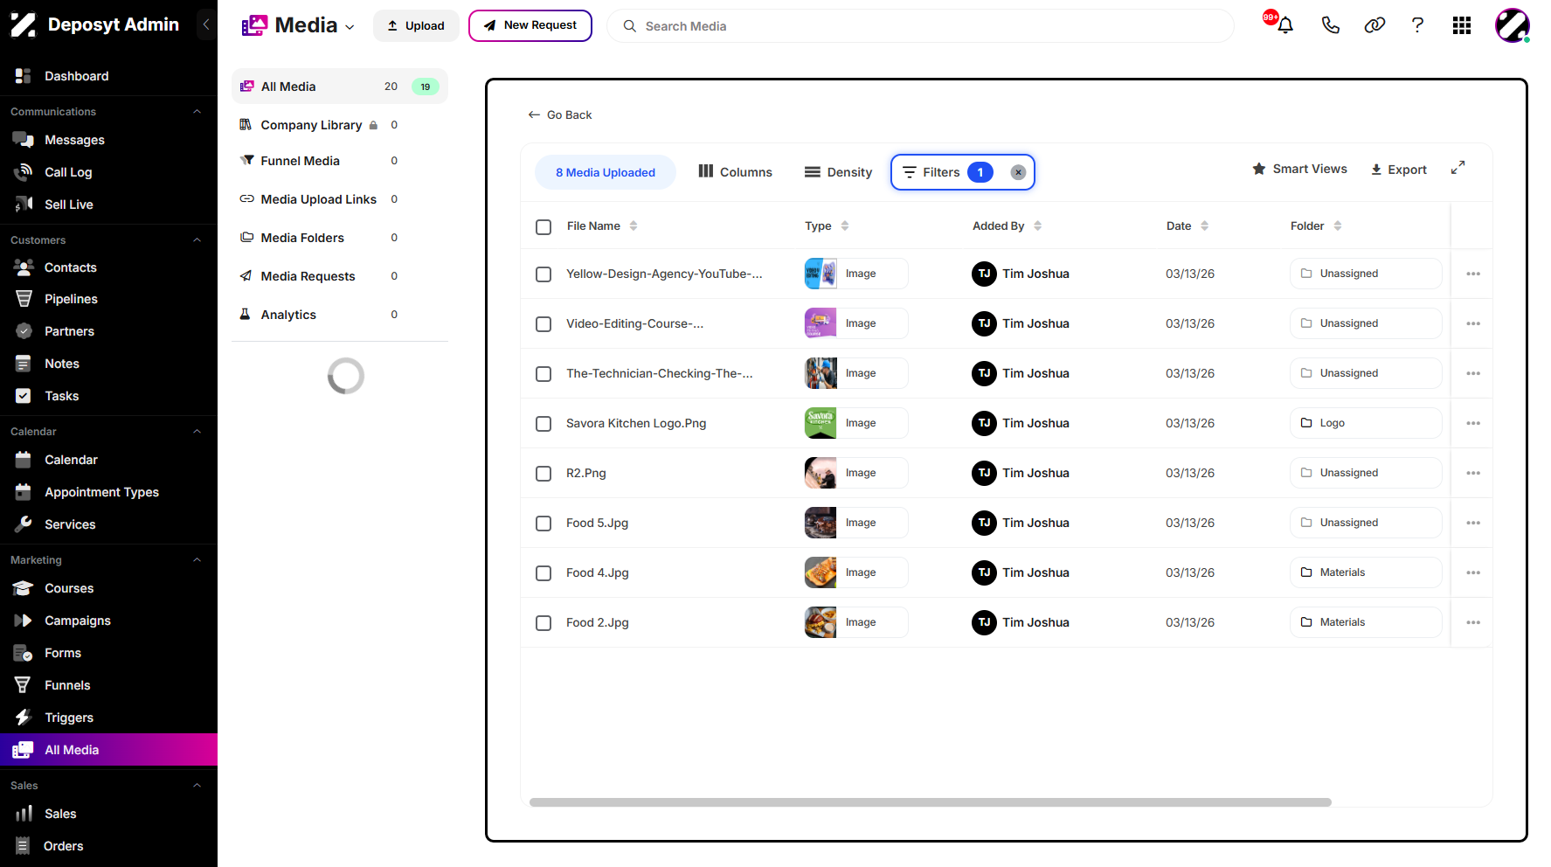Click the link chain icon in header
The width and height of the screenshot is (1551, 867).
(x=1374, y=25)
